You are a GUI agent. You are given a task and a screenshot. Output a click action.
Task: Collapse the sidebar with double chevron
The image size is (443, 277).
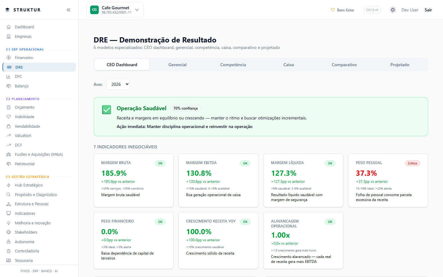pyautogui.click(x=68, y=10)
